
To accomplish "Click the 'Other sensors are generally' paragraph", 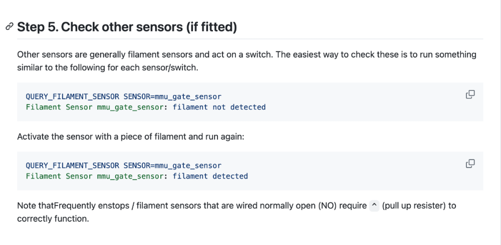I will (246, 61).
